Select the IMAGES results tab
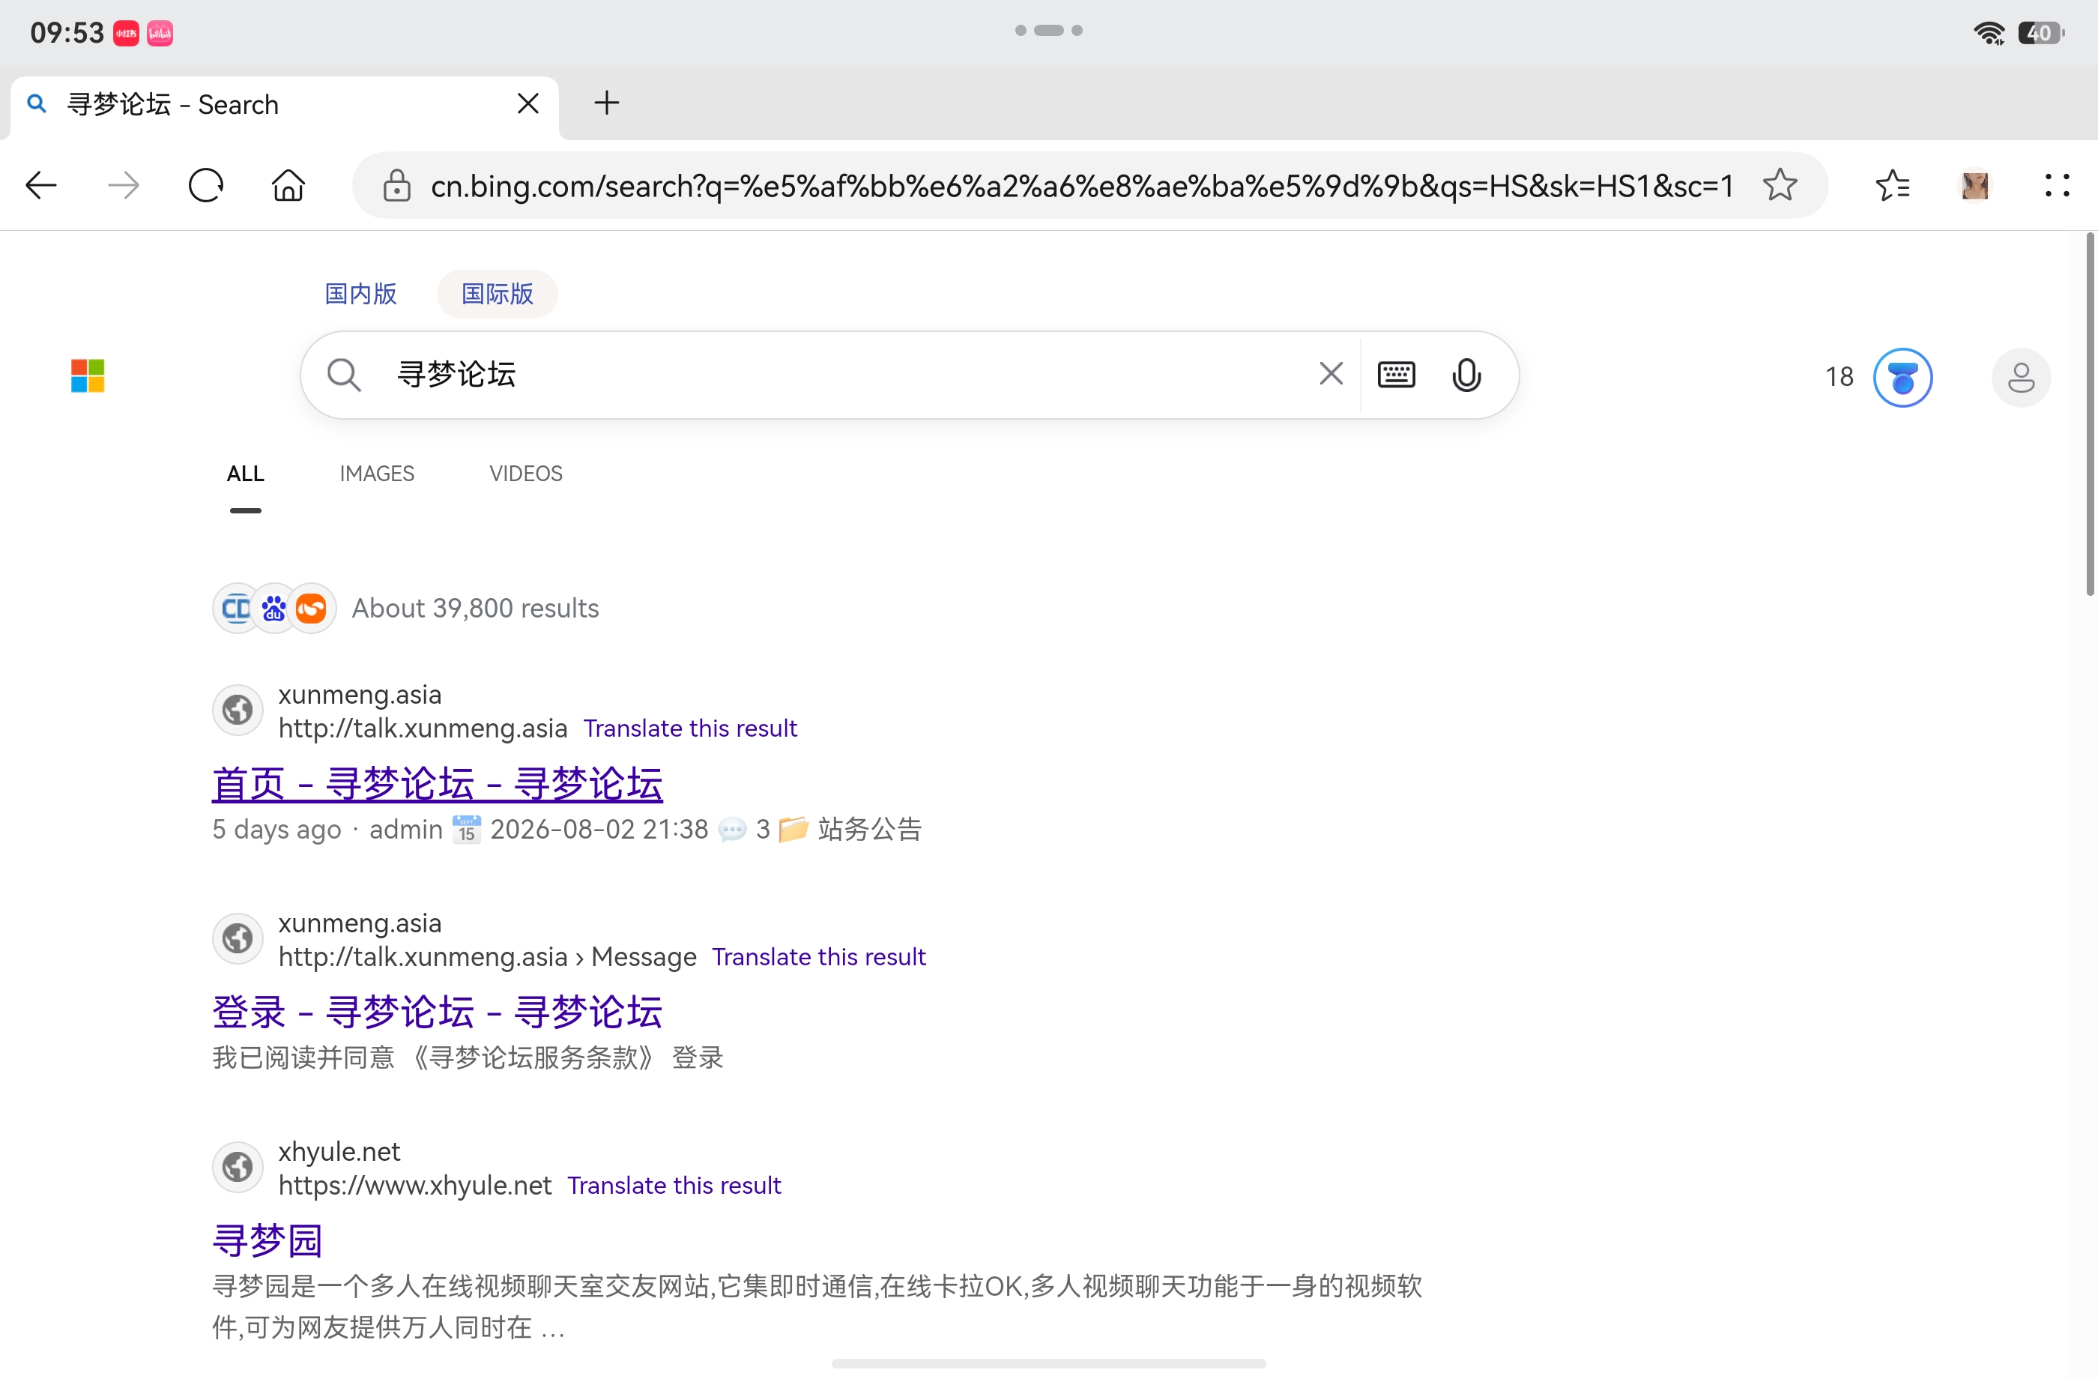The image size is (2098, 1379). click(x=378, y=474)
